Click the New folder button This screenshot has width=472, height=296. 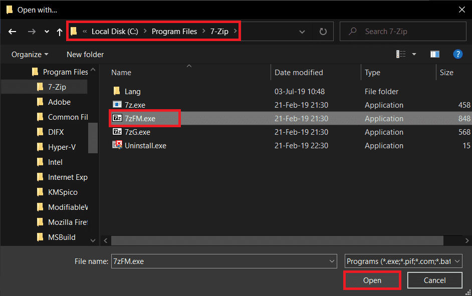coord(85,54)
